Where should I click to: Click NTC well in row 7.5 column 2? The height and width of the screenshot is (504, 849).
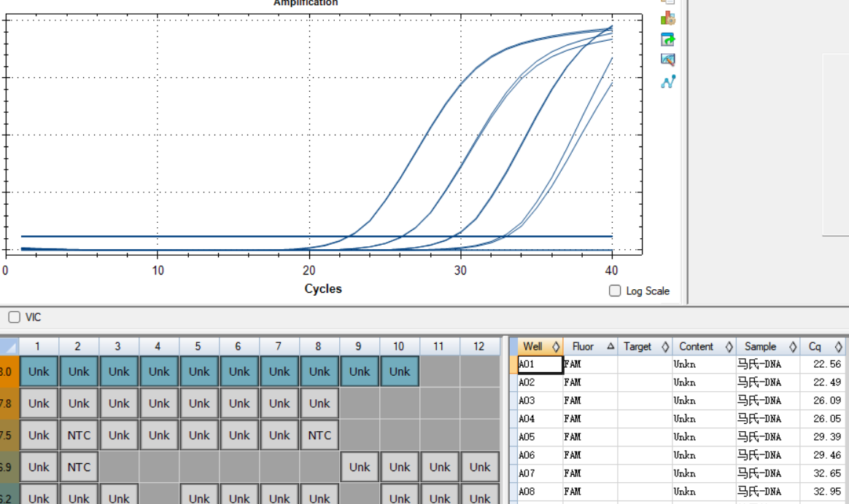[x=79, y=436]
